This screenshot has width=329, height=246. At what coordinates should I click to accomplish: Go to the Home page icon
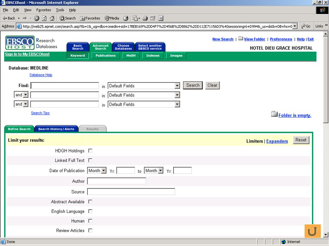(x=52, y=18)
